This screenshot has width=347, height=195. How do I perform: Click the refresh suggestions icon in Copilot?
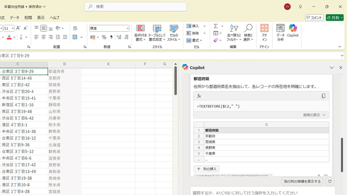pyautogui.click(x=330, y=181)
